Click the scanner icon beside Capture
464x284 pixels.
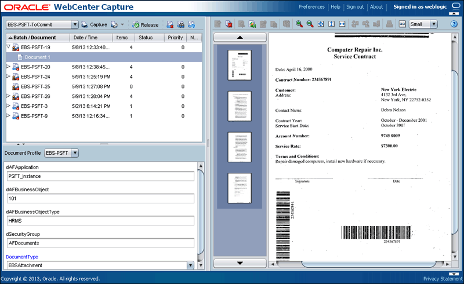85,24
